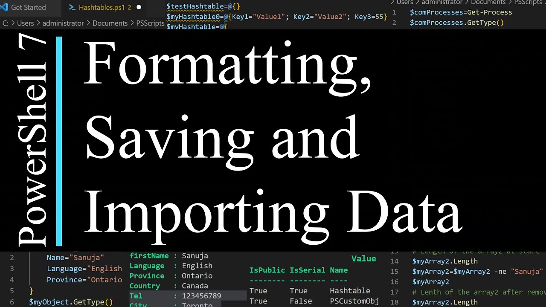
Task: Click line 18 $myArray2.Length
Action: (445, 302)
